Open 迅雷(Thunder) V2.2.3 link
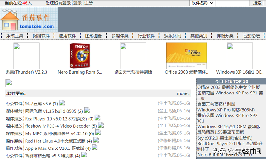Viewport: 266px width, 159px height. tap(26, 72)
